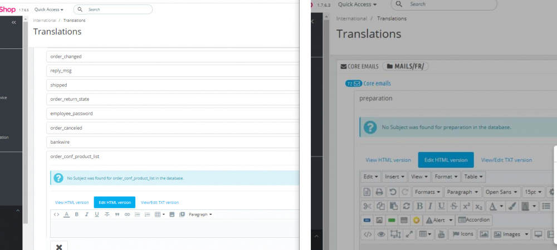
Task: Expand the employee_password email row
Action: pos(173,113)
